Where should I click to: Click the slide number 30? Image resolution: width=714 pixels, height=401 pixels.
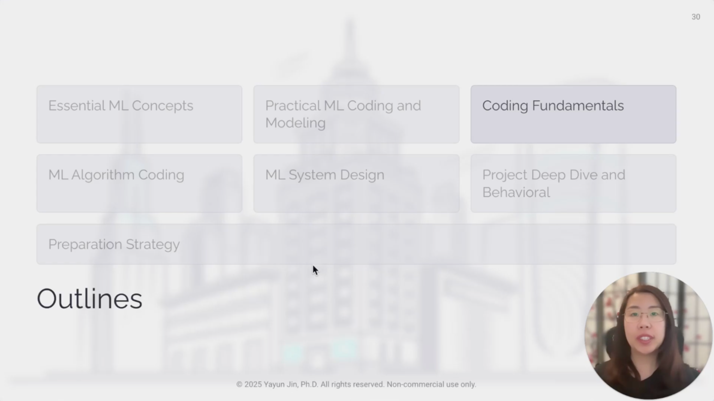696,17
